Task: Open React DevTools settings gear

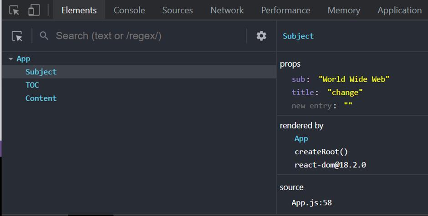Action: [x=261, y=36]
